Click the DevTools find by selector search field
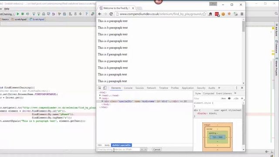 pos(119,149)
